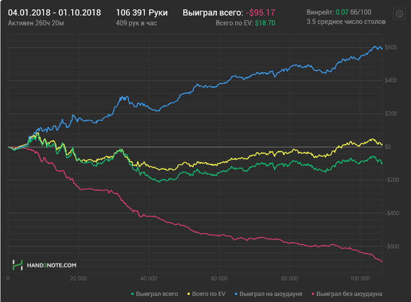Click the $0 y-axis label

click(x=388, y=147)
